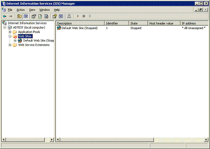Sort by the State column header
Image resolution: width=210 pixels, height=149 pixels.
pyautogui.click(x=138, y=23)
